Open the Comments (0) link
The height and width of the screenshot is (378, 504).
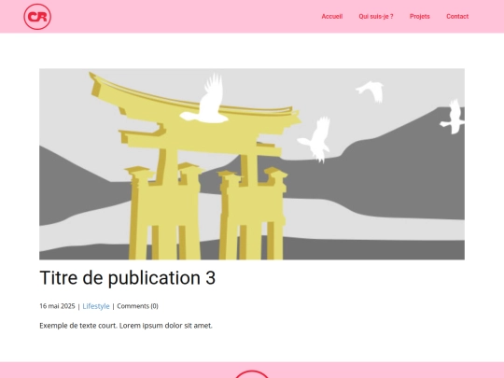click(x=137, y=306)
